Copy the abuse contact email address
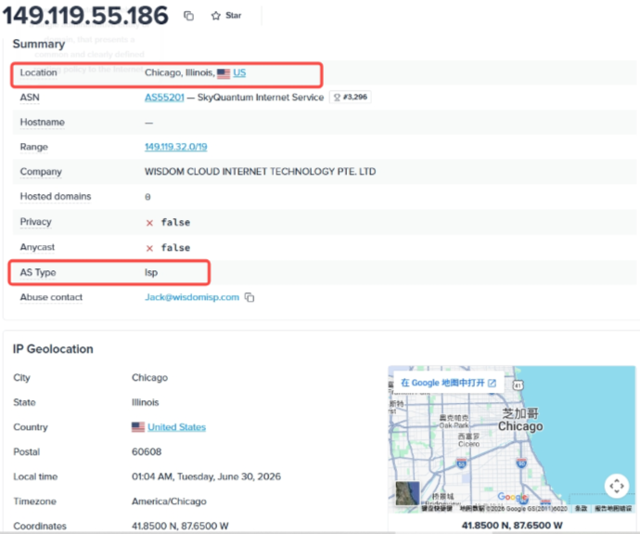640x534 pixels. (x=250, y=297)
